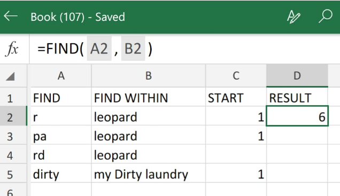340x196 pixels.
Task: Select the cell containing 'dirty'
Action: coord(61,173)
